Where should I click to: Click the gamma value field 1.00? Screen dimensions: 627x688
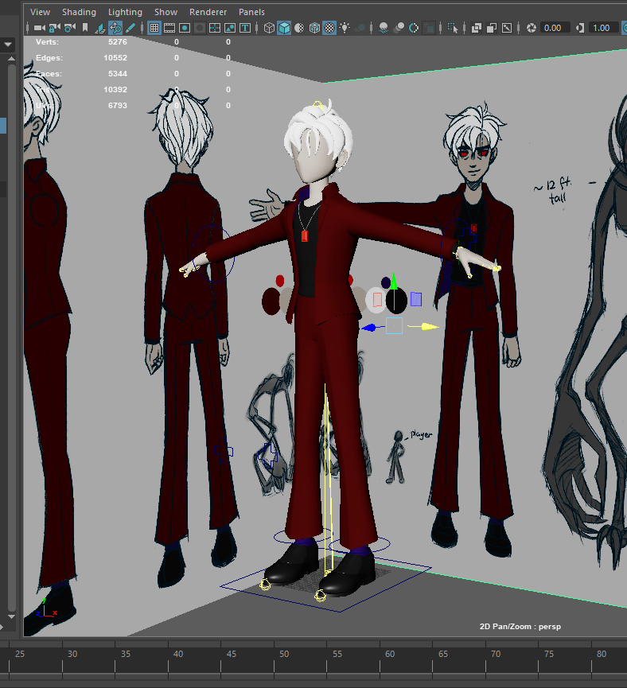pos(602,28)
